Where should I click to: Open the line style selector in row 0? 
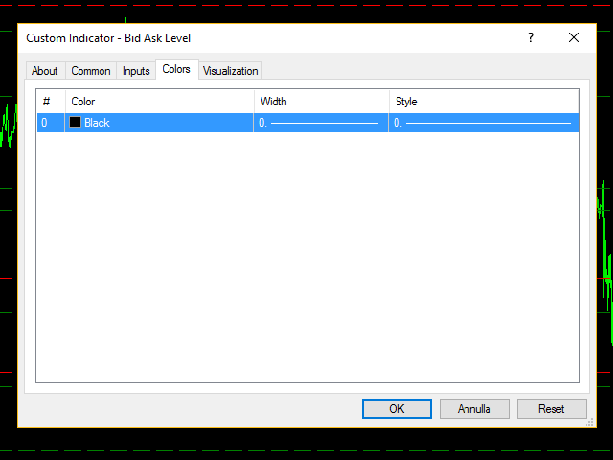coord(483,123)
